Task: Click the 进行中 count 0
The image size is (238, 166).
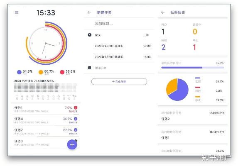Action: tap(195, 32)
